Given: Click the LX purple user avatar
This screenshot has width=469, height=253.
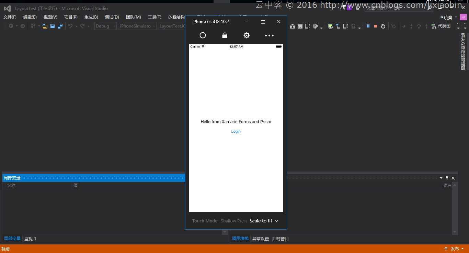Looking at the screenshot, I should 463,17.
